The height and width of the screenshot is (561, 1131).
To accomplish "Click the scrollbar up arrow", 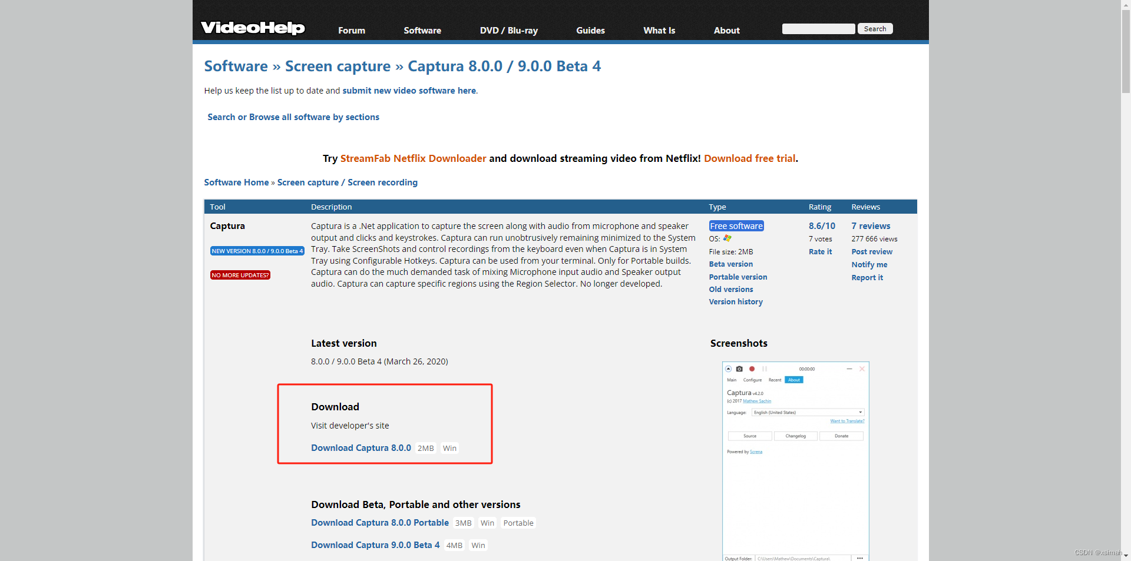I will click(x=1126, y=5).
